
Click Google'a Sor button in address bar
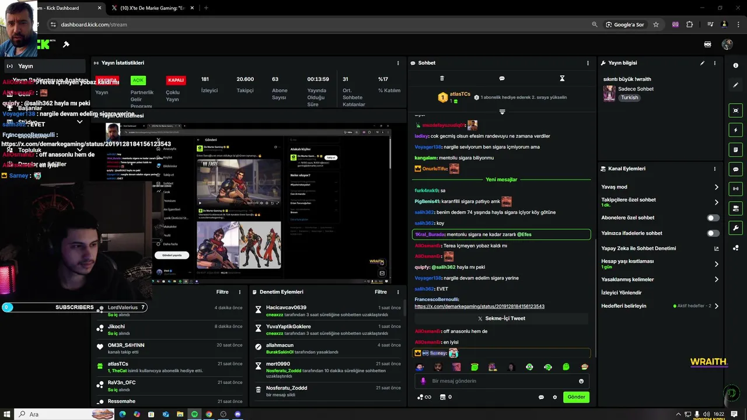click(x=624, y=24)
